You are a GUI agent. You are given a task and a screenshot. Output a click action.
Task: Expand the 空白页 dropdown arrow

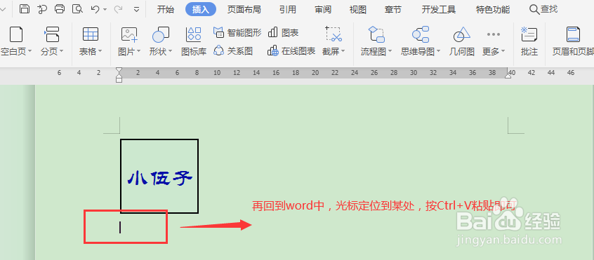30,51
